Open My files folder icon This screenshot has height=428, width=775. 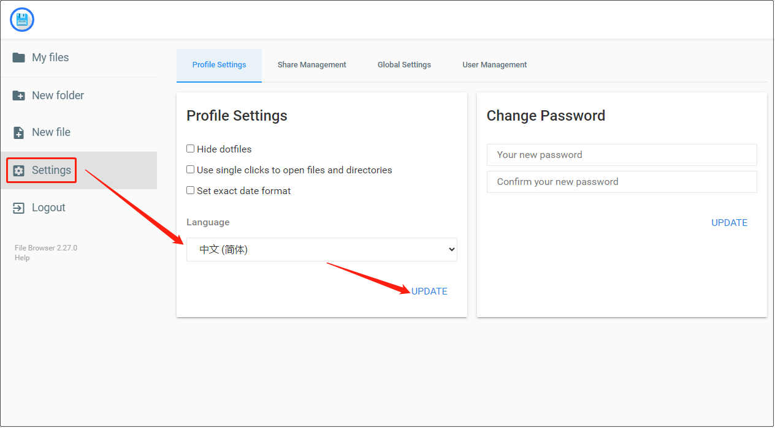click(x=19, y=58)
